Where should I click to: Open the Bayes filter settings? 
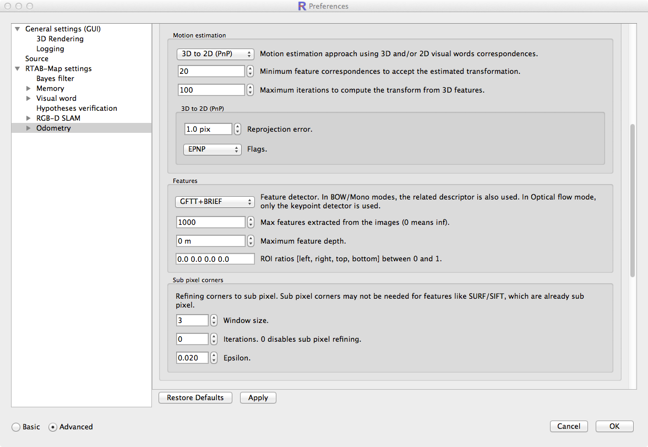tap(55, 79)
